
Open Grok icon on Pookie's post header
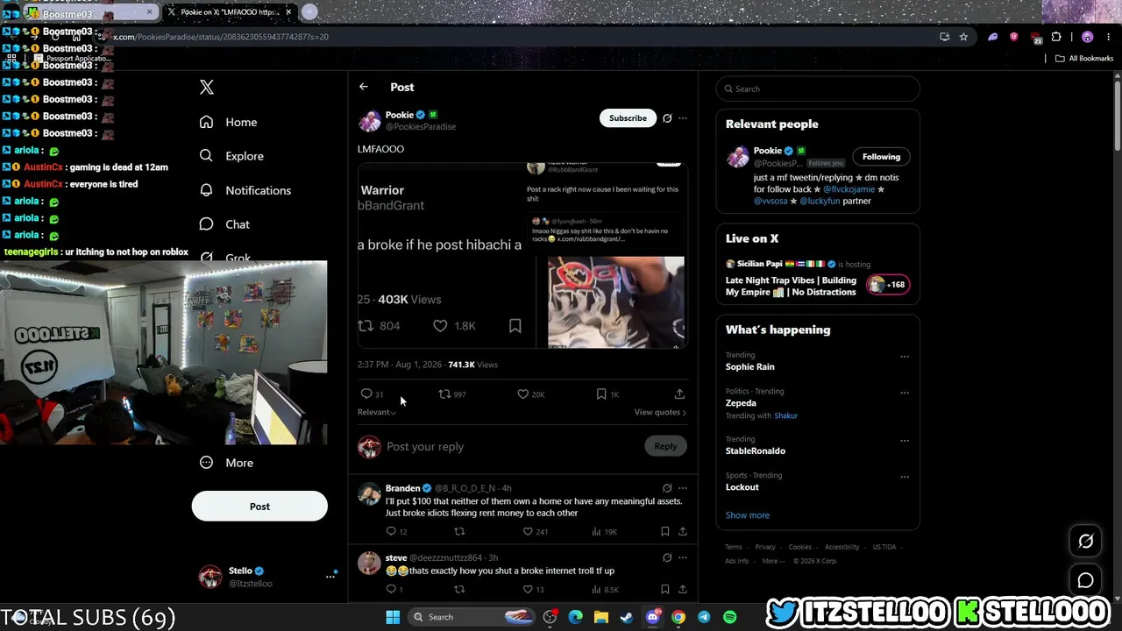tap(667, 118)
